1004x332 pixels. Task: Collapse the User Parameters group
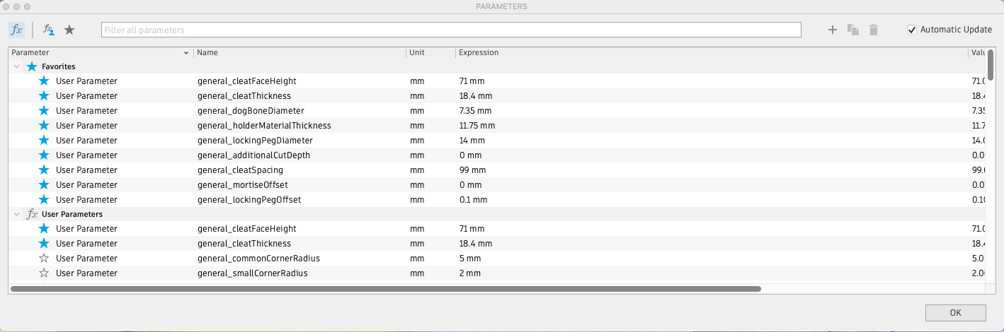tap(16, 214)
